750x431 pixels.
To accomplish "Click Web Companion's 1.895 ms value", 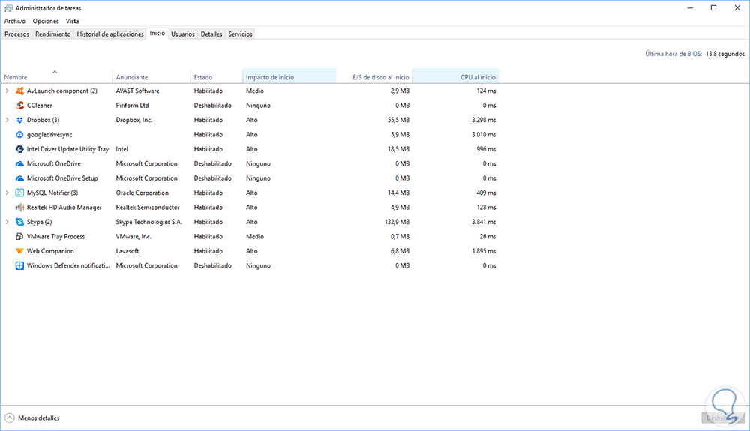I will point(484,251).
